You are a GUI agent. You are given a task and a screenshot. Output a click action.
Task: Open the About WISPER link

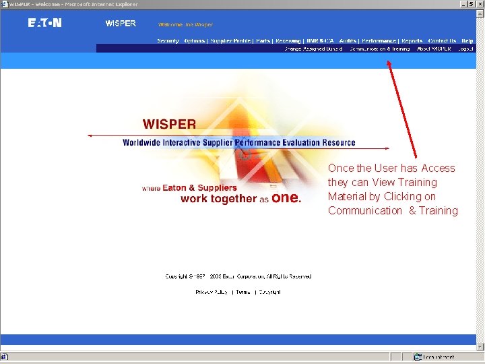tap(434, 49)
